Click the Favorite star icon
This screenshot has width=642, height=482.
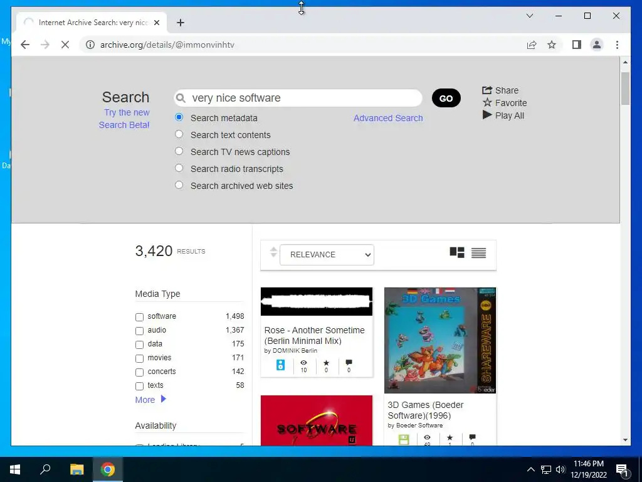[487, 102]
